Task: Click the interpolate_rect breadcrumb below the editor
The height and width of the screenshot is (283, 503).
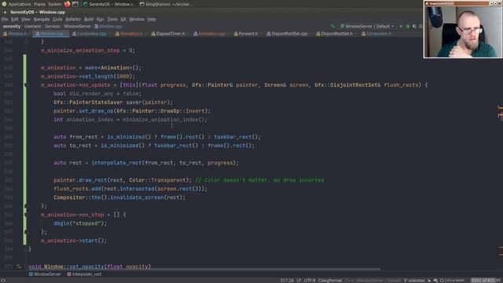Action: (84, 274)
